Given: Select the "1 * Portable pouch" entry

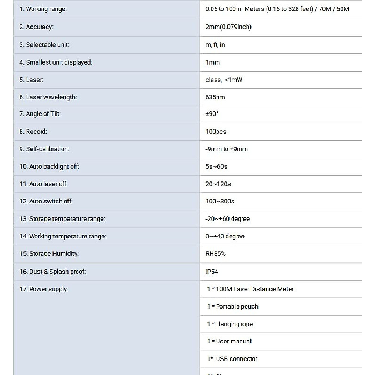Looking at the screenshot, I should tap(233, 307).
